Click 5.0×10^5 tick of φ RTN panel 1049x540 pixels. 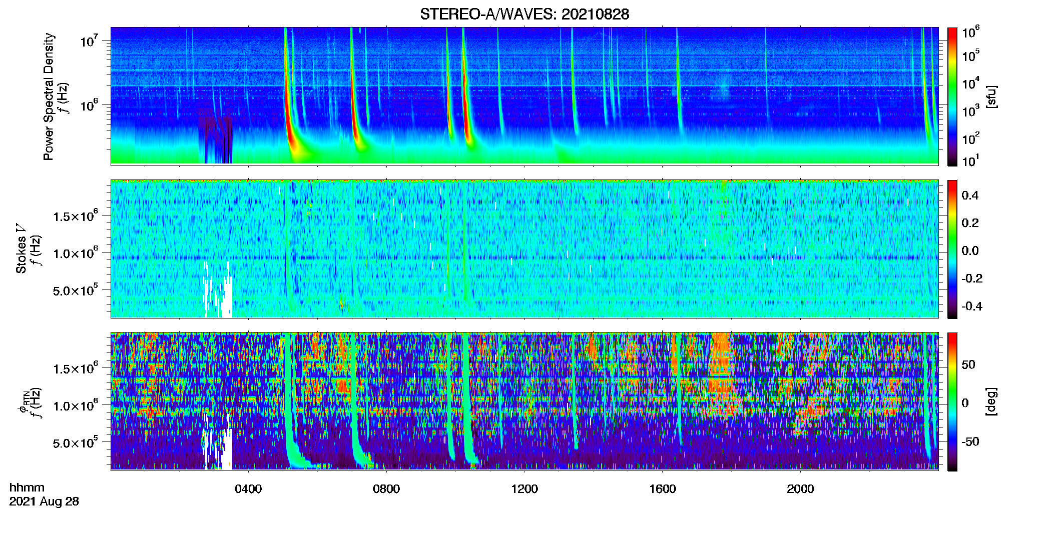pos(76,442)
